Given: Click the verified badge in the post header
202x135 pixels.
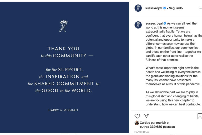Looking at the screenshot, I should [x=165, y=8].
